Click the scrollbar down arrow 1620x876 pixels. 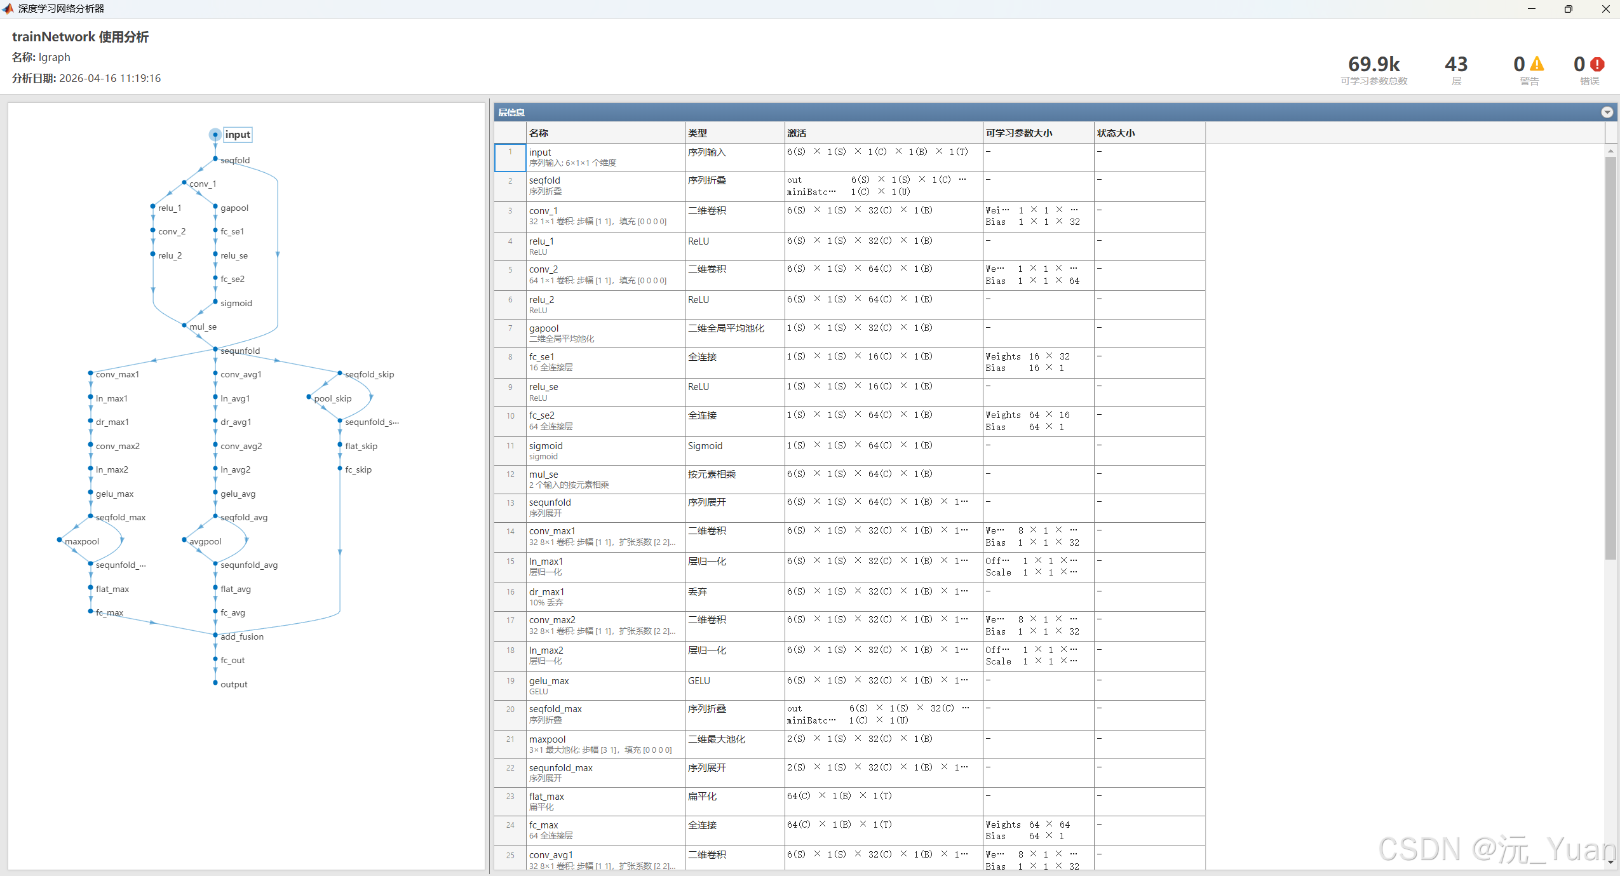(x=1610, y=862)
